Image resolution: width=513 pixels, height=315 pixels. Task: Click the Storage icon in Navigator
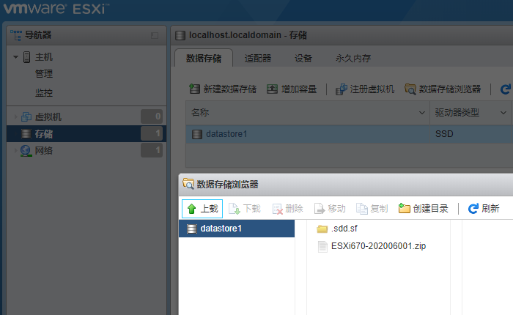point(26,134)
